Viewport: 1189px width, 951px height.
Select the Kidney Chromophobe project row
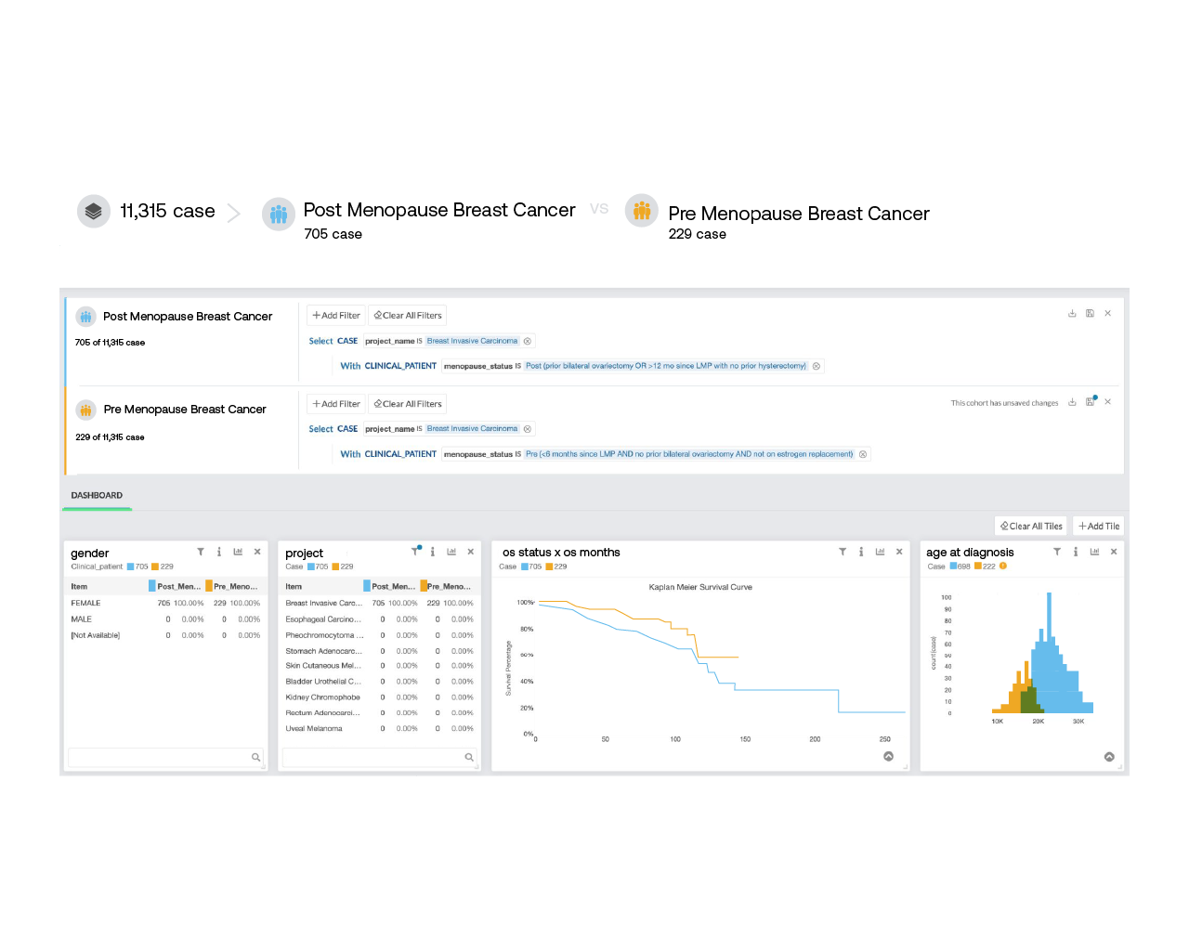pos(379,697)
